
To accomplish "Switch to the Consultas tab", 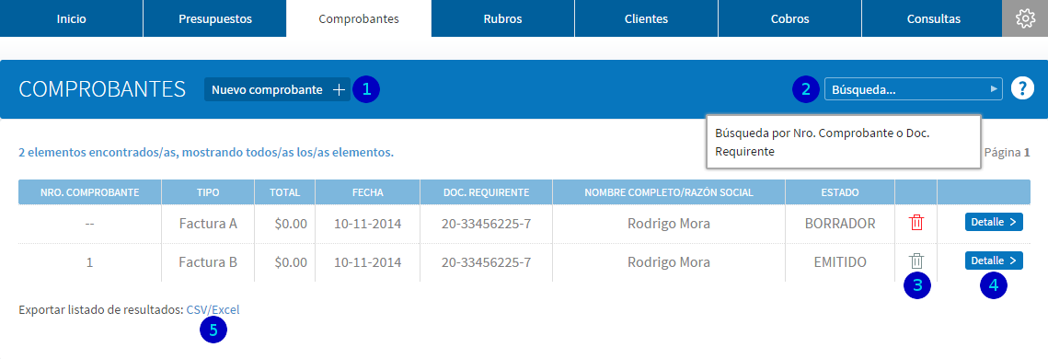I will (x=934, y=18).
